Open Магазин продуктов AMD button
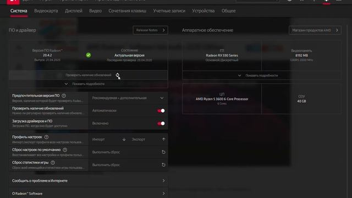 point(315,30)
